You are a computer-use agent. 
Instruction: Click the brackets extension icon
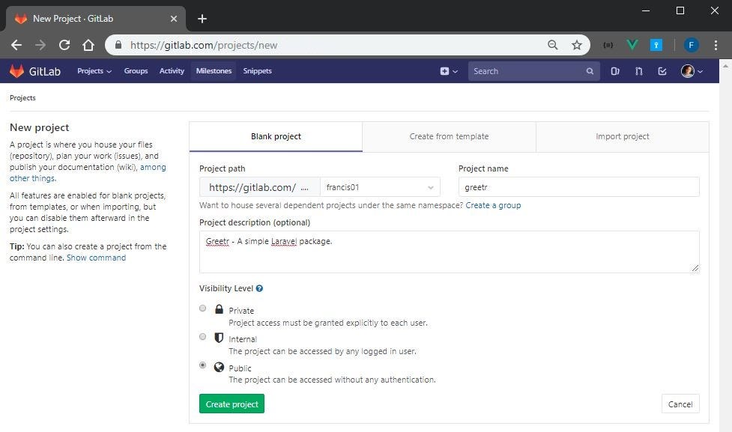pyautogui.click(x=608, y=45)
